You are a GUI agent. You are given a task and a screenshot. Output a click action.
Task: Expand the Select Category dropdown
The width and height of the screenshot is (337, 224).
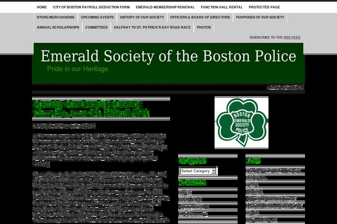coord(198,171)
